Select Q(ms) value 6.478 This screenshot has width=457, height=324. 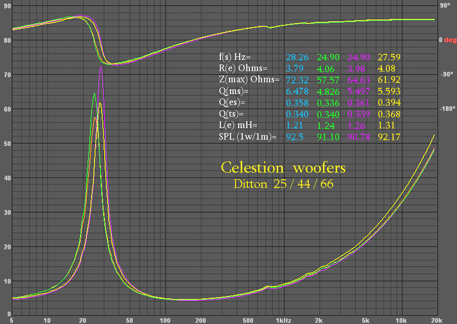pyautogui.click(x=297, y=91)
